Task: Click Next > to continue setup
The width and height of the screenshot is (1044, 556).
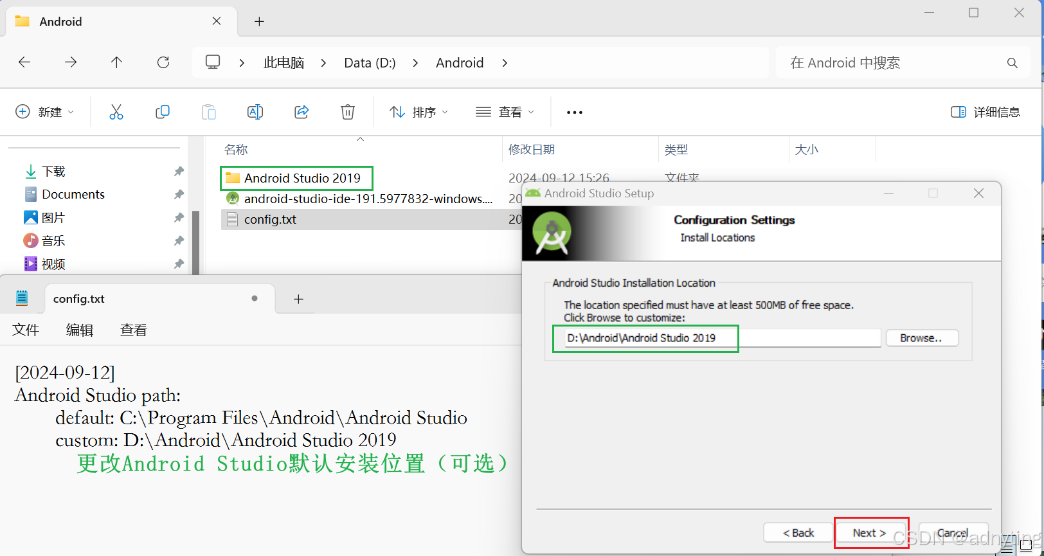Action: 870,533
